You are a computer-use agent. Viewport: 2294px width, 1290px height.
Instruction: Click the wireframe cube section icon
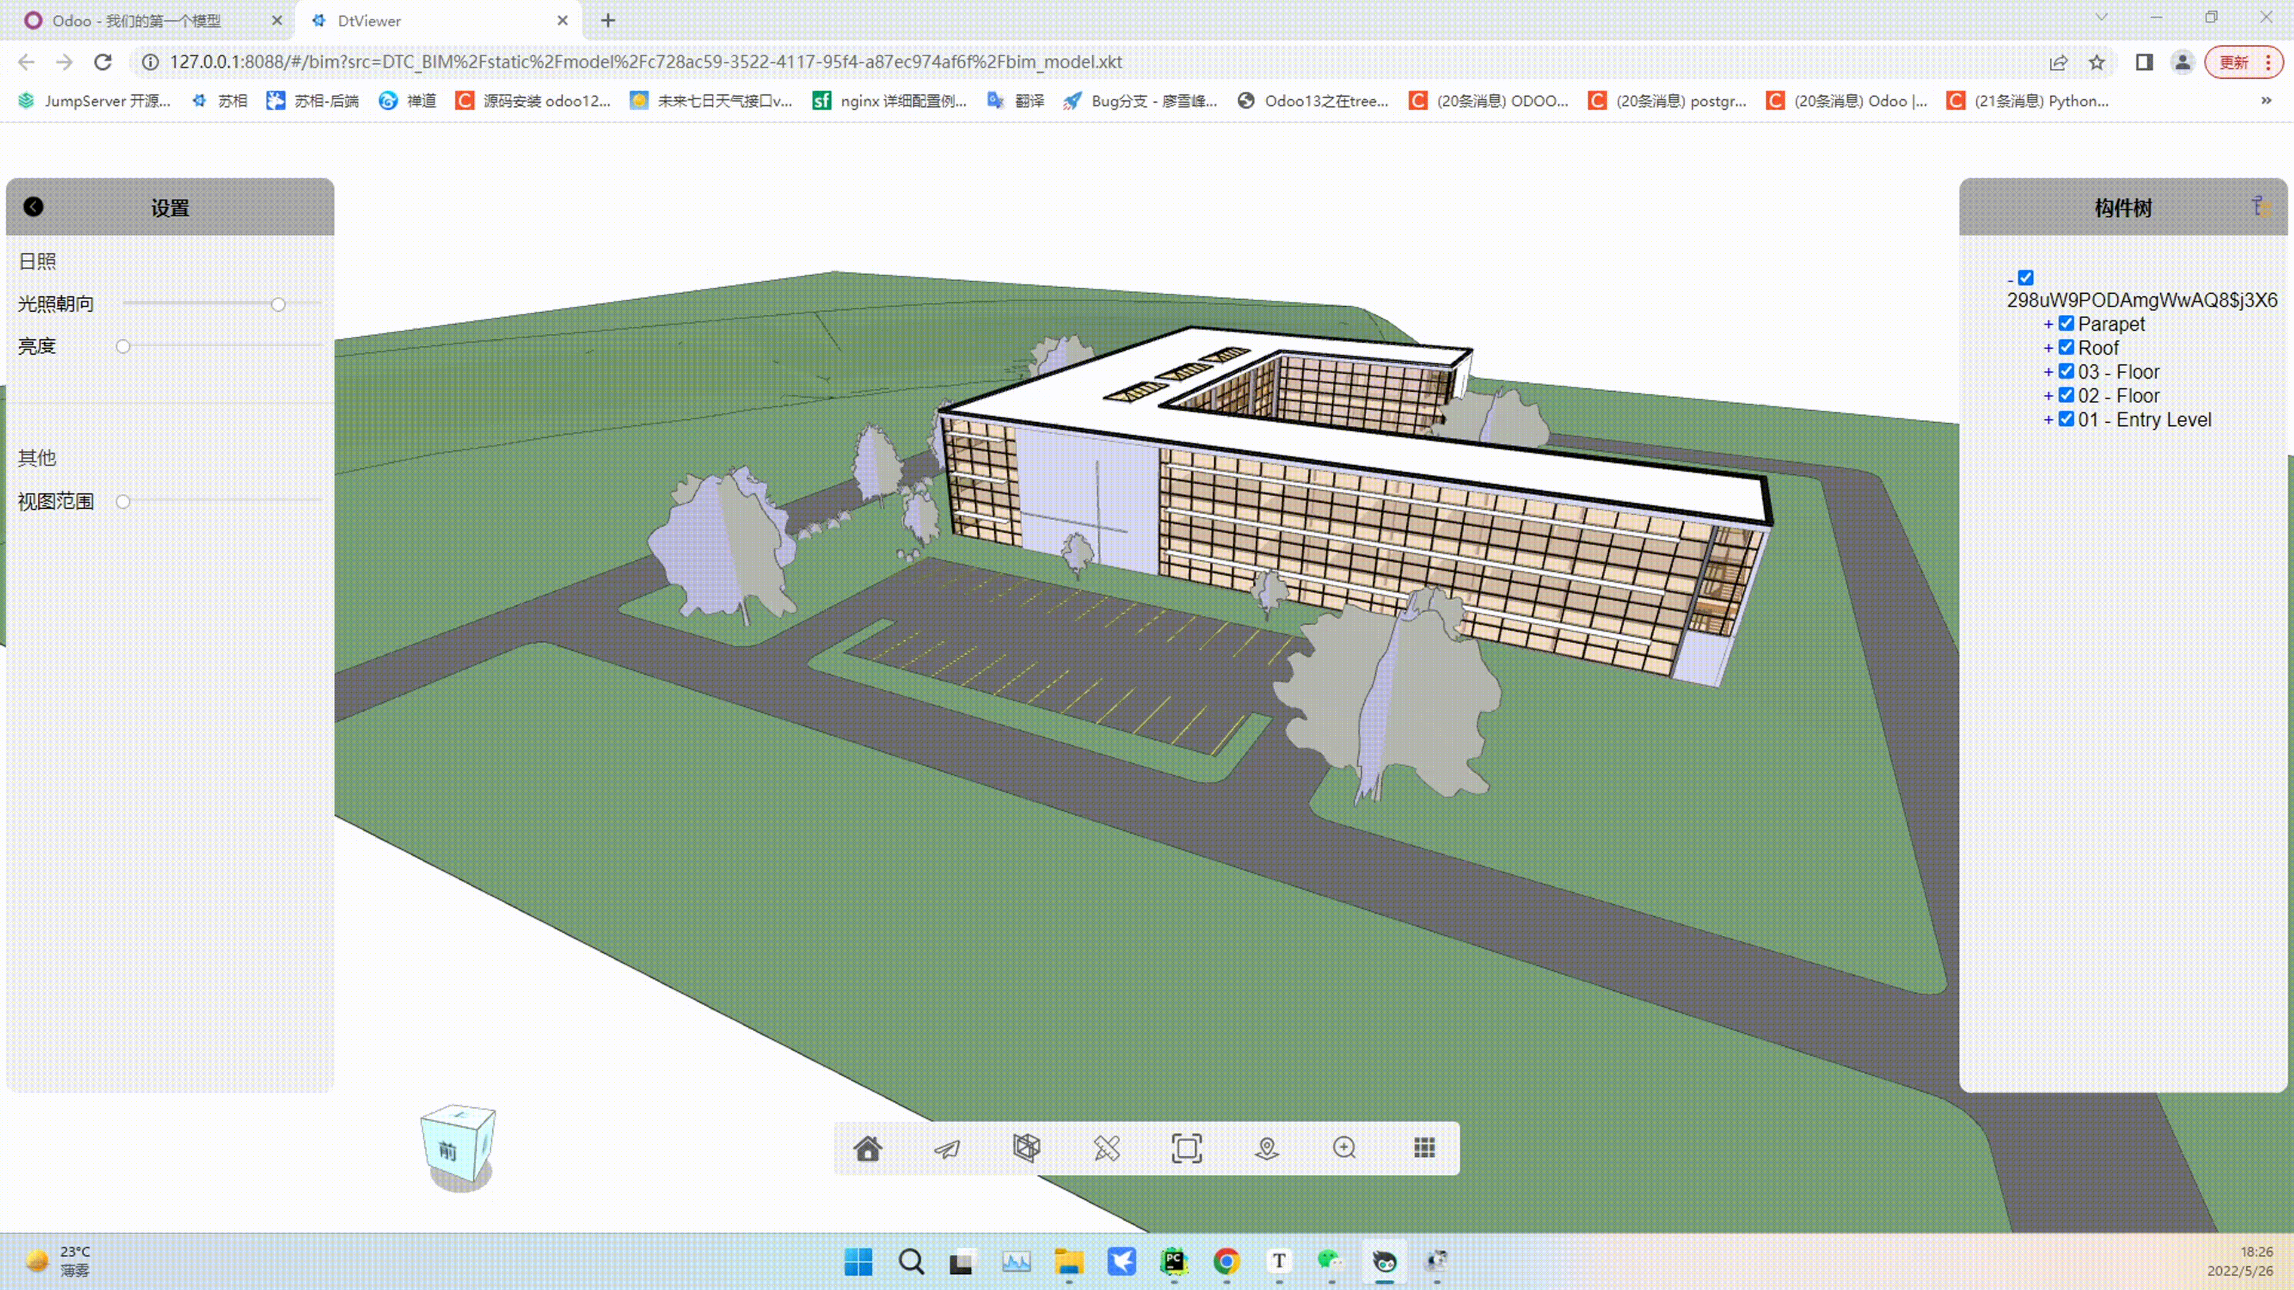pos(1026,1148)
